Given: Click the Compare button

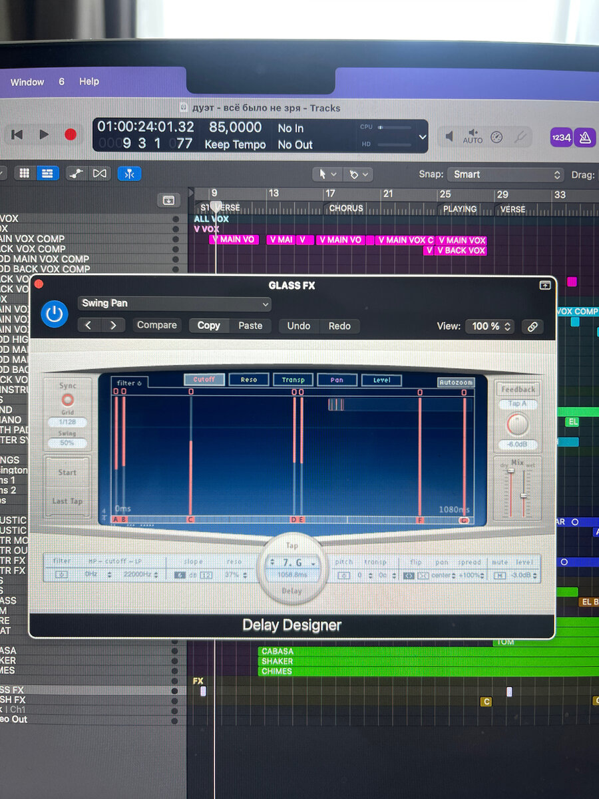Looking at the screenshot, I should [x=156, y=326].
